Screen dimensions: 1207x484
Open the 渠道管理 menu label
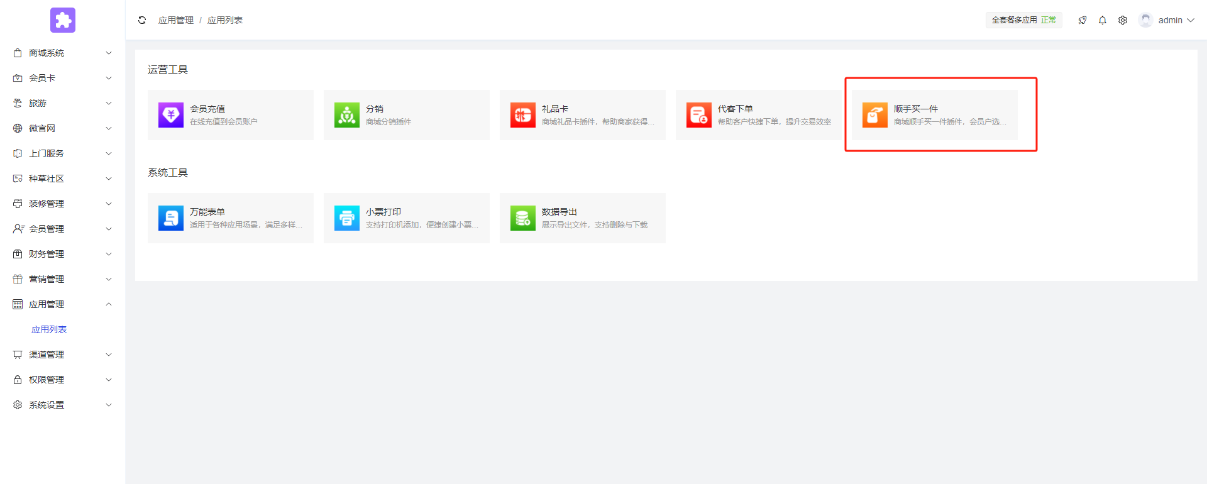point(47,355)
